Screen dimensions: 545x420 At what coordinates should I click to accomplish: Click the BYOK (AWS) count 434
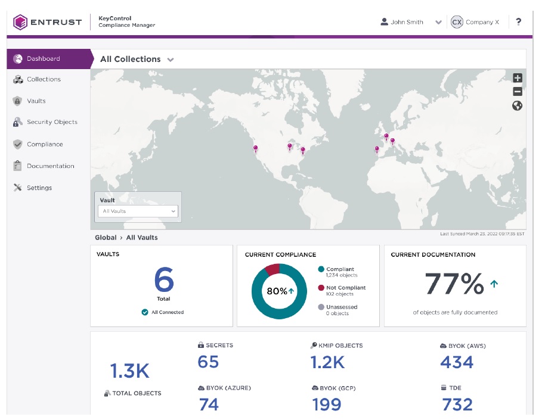pyautogui.click(x=457, y=362)
